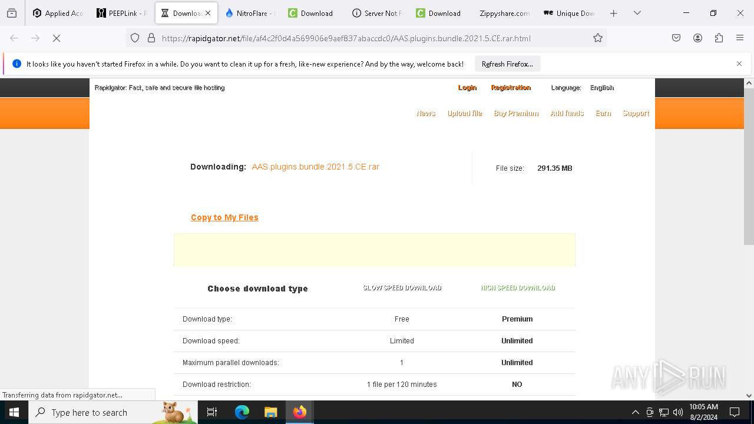Dismiss the Firefox refresh notification bar
This screenshot has height=424, width=754.
click(x=739, y=64)
